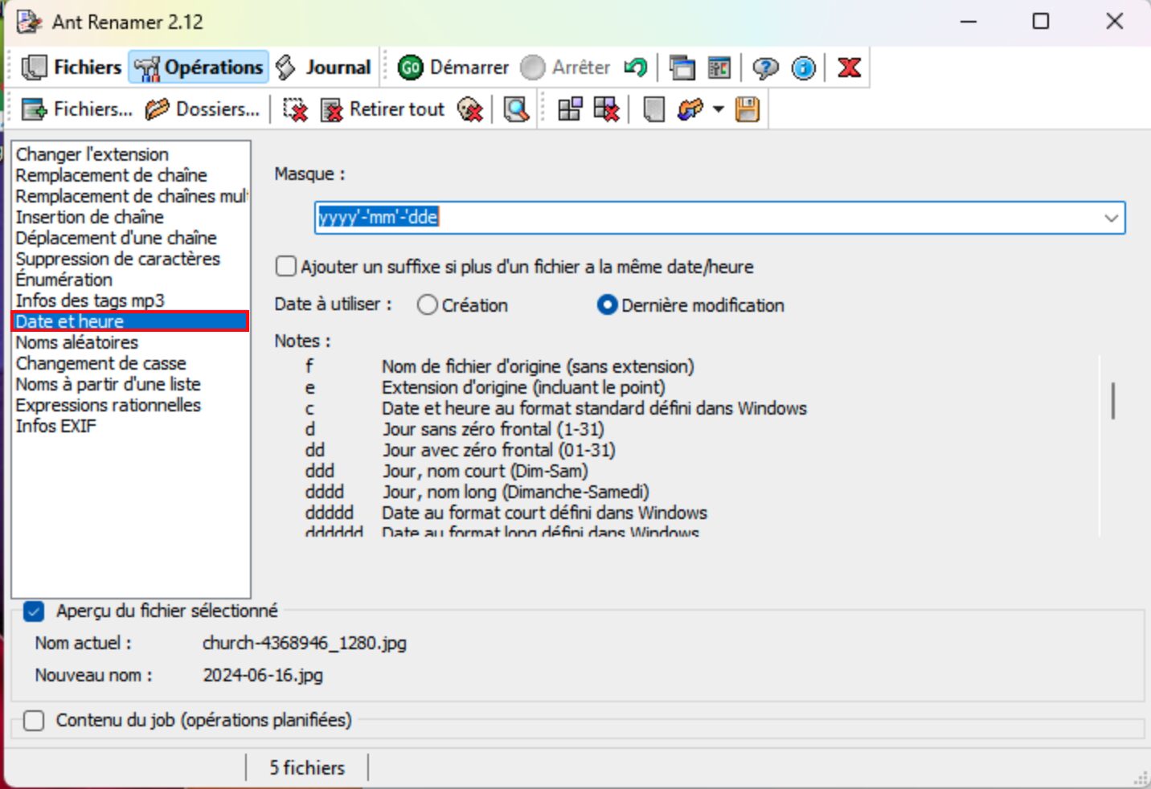Click the 'Nom de fichier d'origine' note row
This screenshot has height=789, width=1151.
pyautogui.click(x=538, y=366)
